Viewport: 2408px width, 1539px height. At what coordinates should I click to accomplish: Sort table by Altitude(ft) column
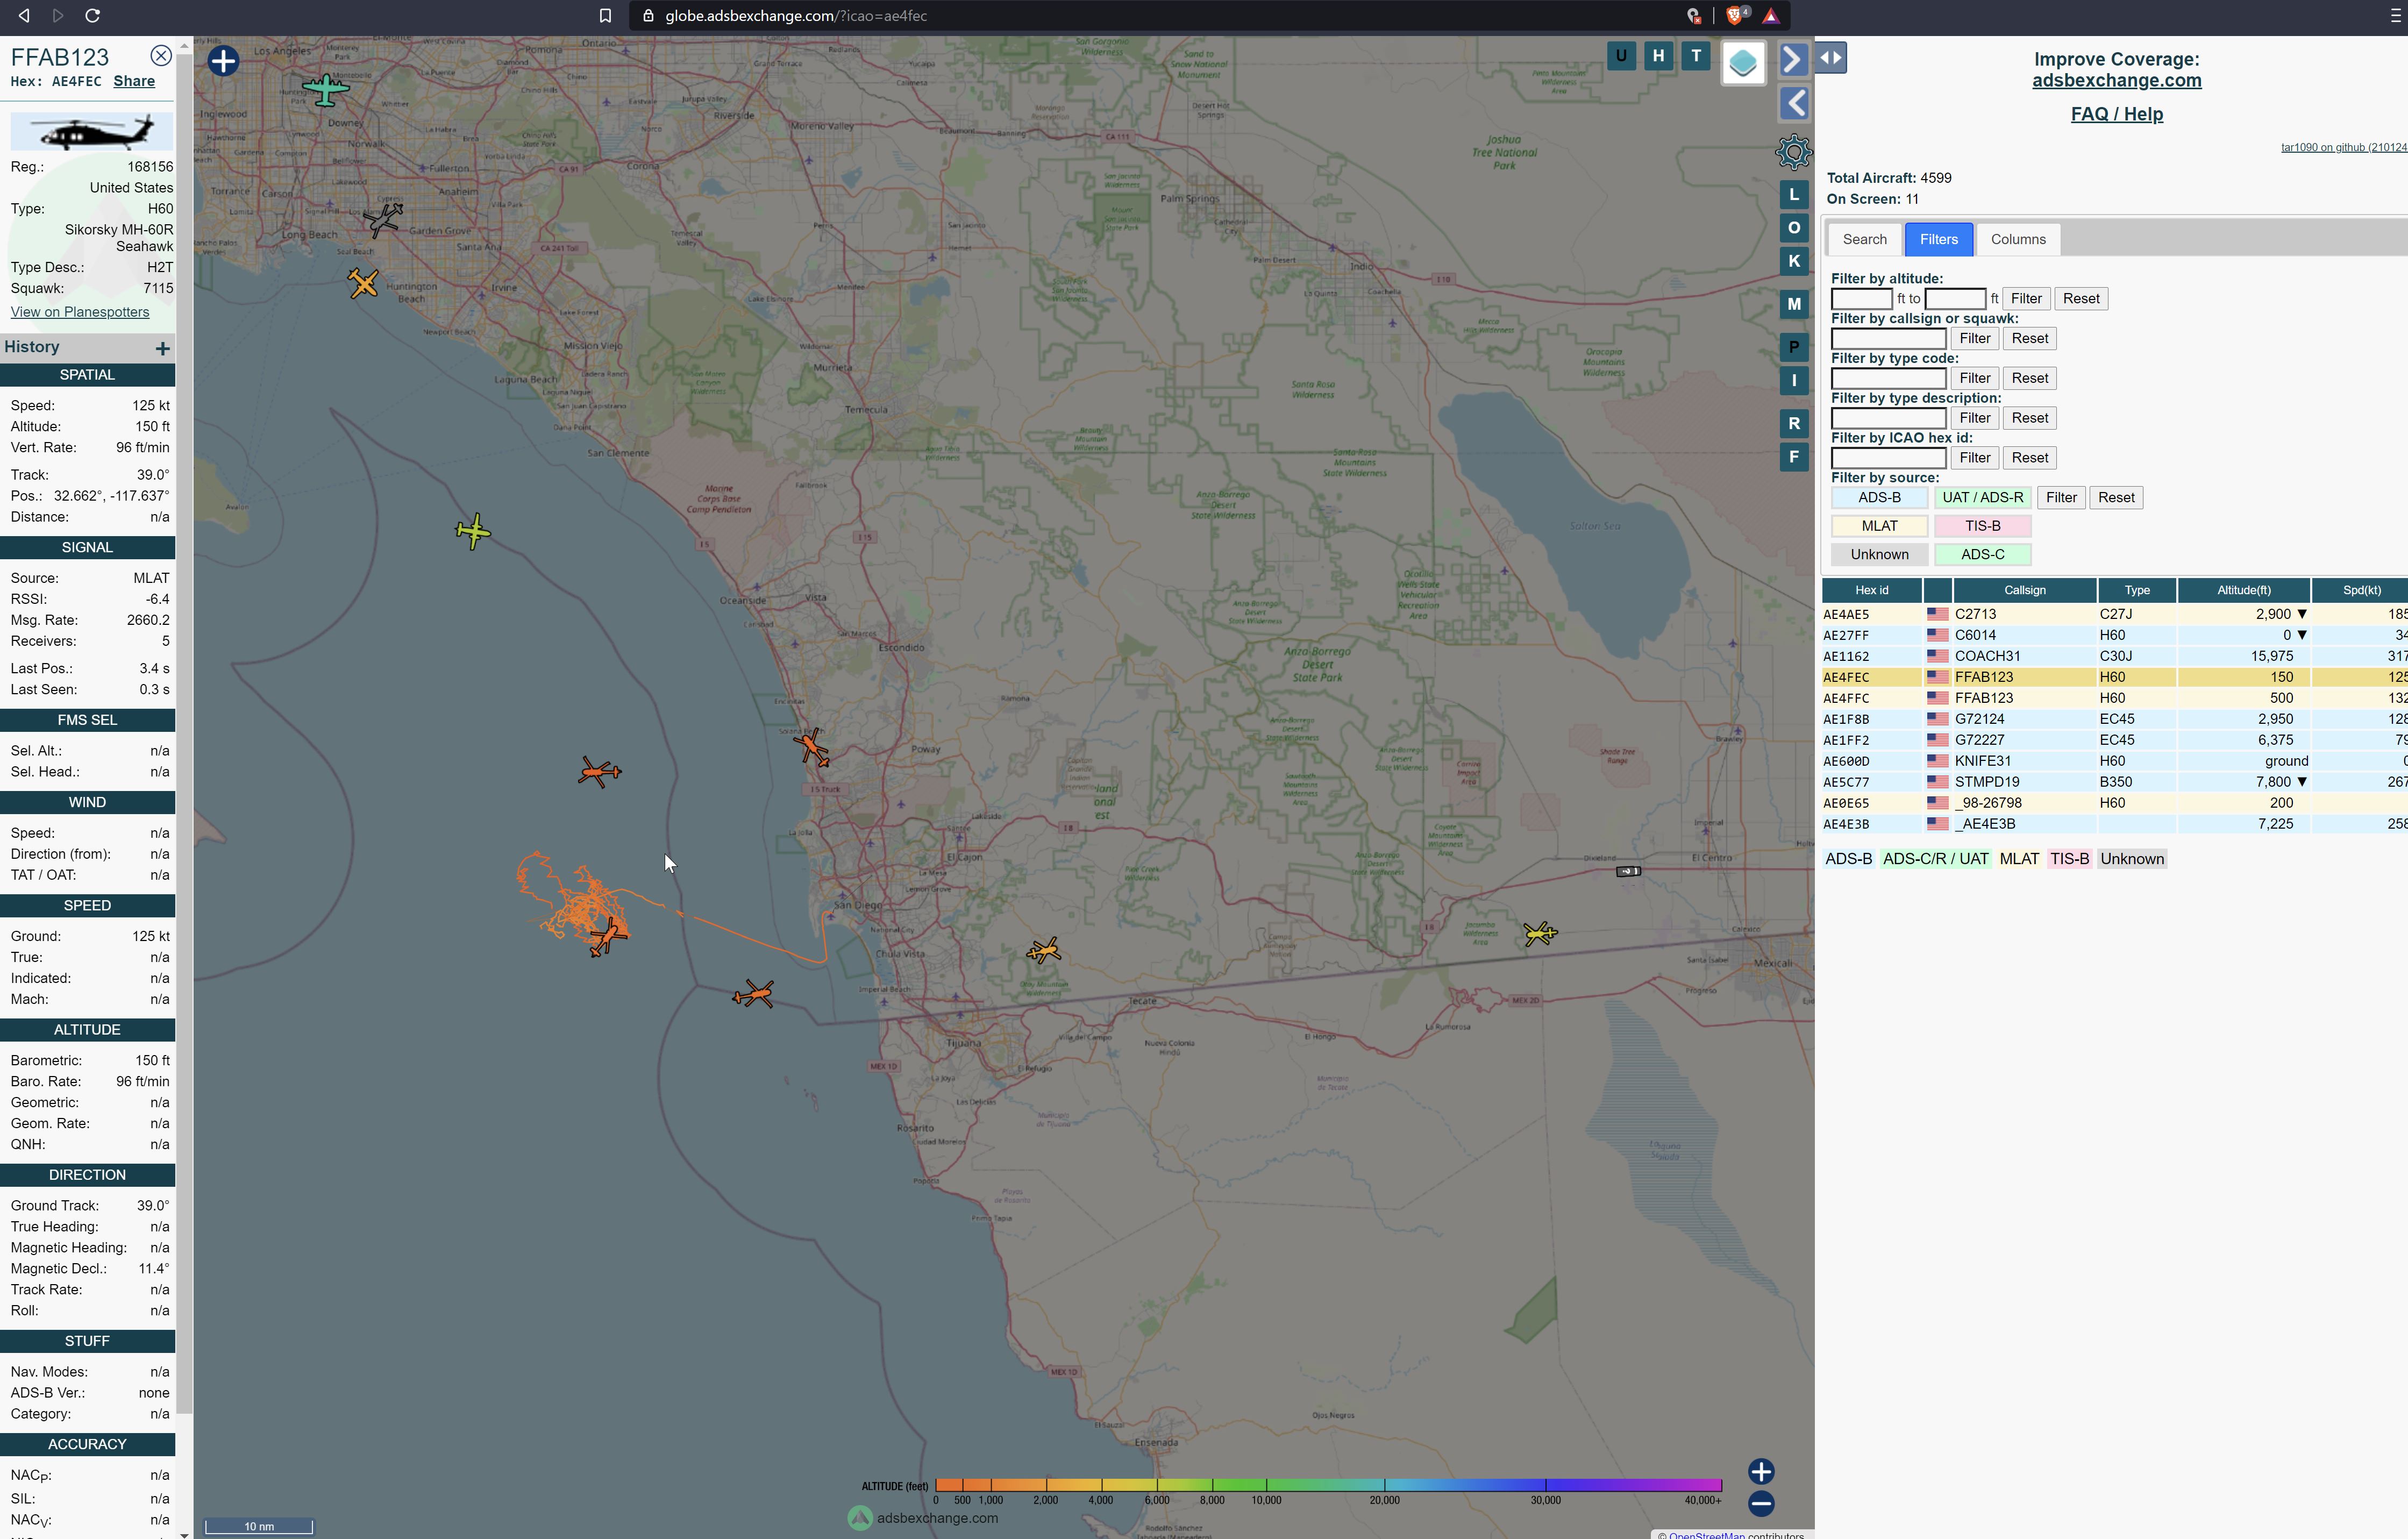(2243, 590)
